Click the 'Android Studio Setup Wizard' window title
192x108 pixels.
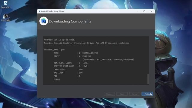(x=53, y=11)
